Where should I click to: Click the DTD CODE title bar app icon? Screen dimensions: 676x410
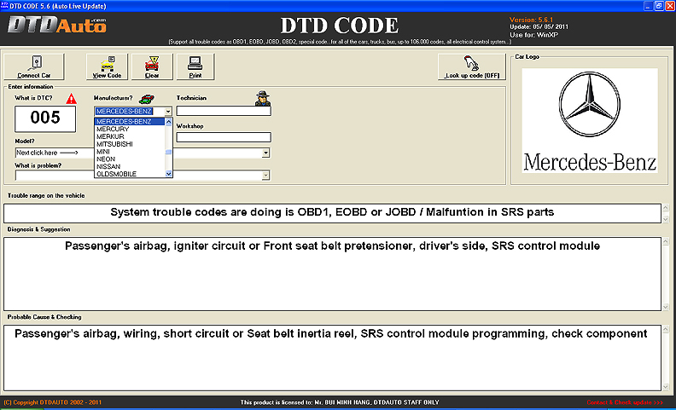[4, 6]
